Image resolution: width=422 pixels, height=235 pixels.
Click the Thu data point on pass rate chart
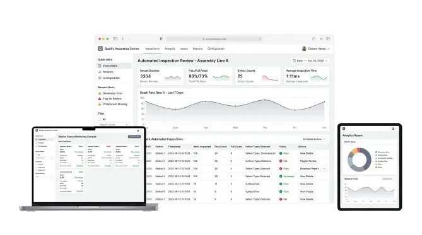coord(265,100)
